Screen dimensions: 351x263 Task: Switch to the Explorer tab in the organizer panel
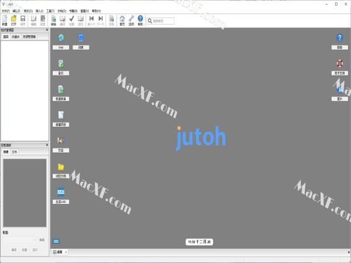pos(29,36)
